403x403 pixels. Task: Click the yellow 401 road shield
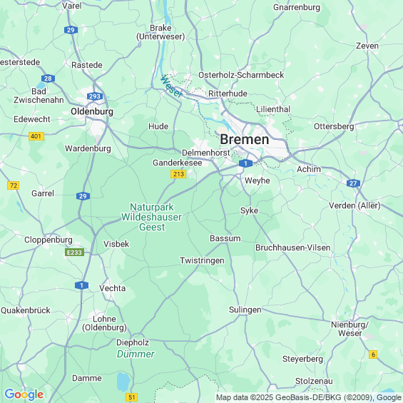pyautogui.click(x=36, y=136)
